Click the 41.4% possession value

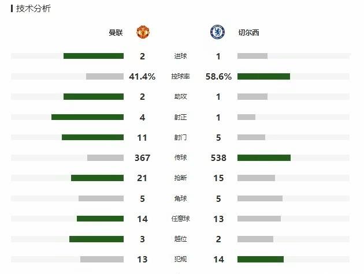click(142, 77)
